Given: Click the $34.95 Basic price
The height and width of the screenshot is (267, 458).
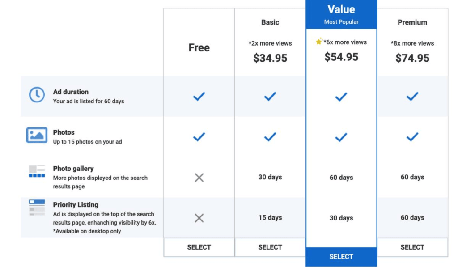Looking at the screenshot, I should (x=270, y=58).
